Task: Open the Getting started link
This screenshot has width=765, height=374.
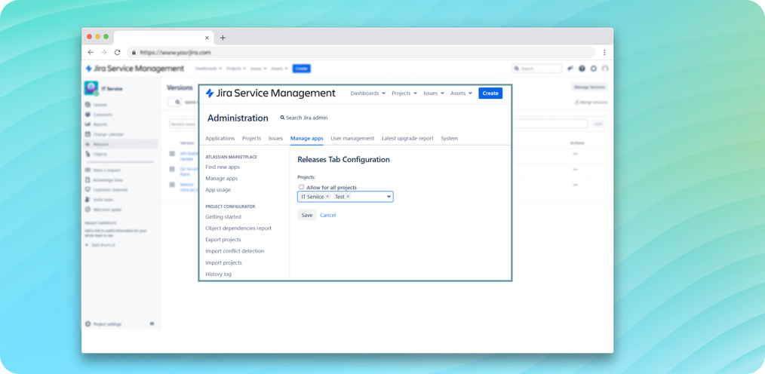Action: [x=223, y=216]
